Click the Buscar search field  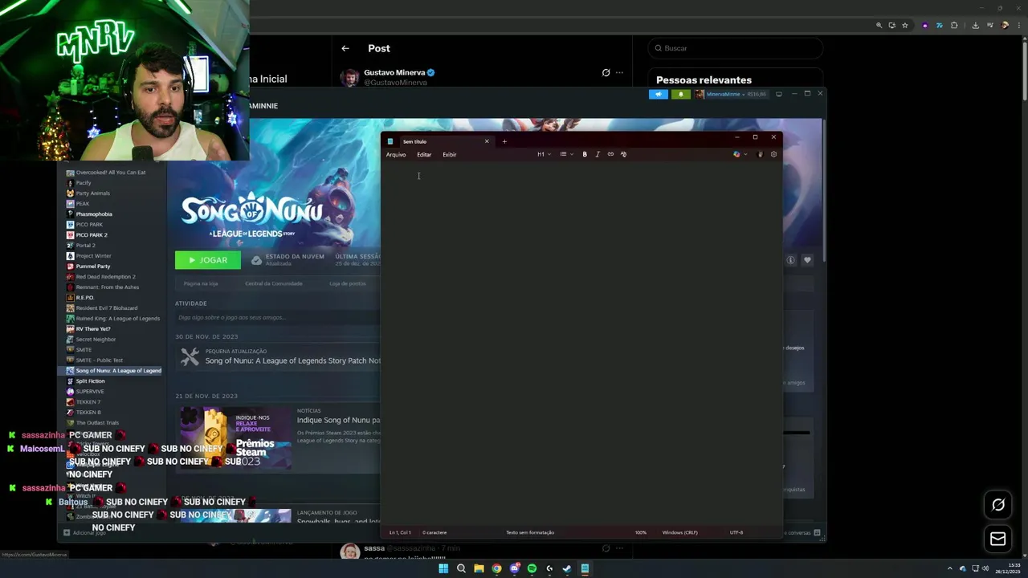[x=735, y=48]
